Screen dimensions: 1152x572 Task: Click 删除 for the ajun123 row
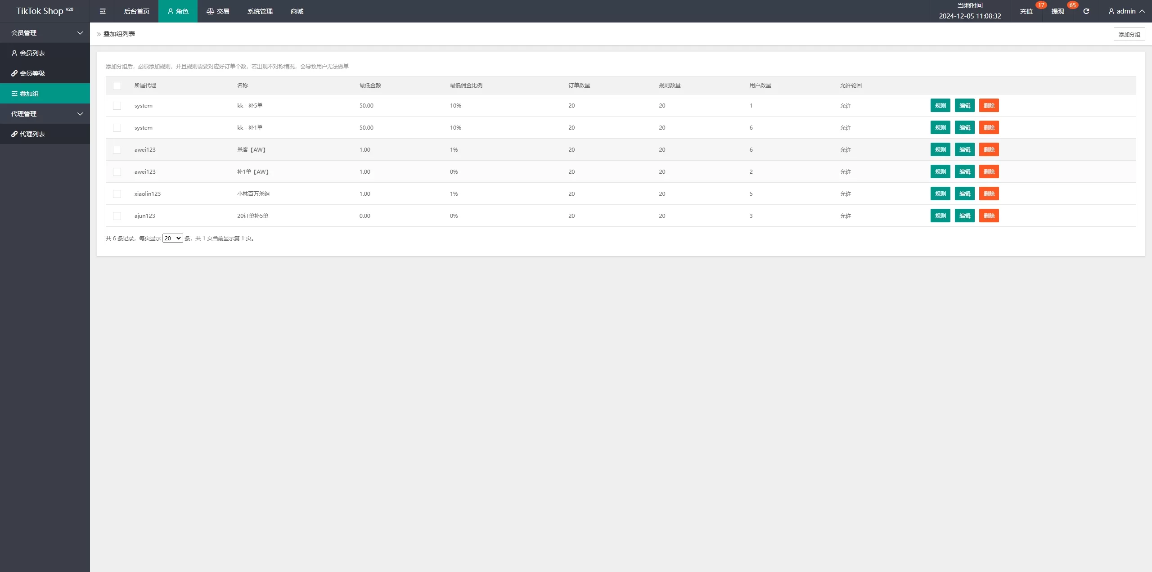(989, 216)
